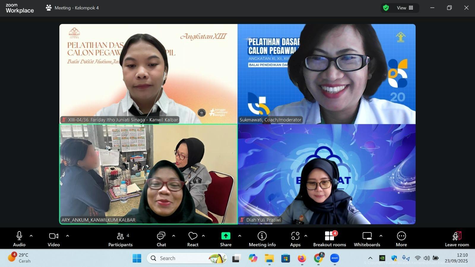Click the green security shield icon
This screenshot has width=475, height=267.
386,8
